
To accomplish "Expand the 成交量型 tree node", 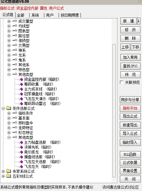I will (x=9, y=21).
